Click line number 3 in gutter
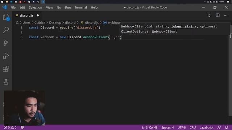 click(x=21, y=37)
